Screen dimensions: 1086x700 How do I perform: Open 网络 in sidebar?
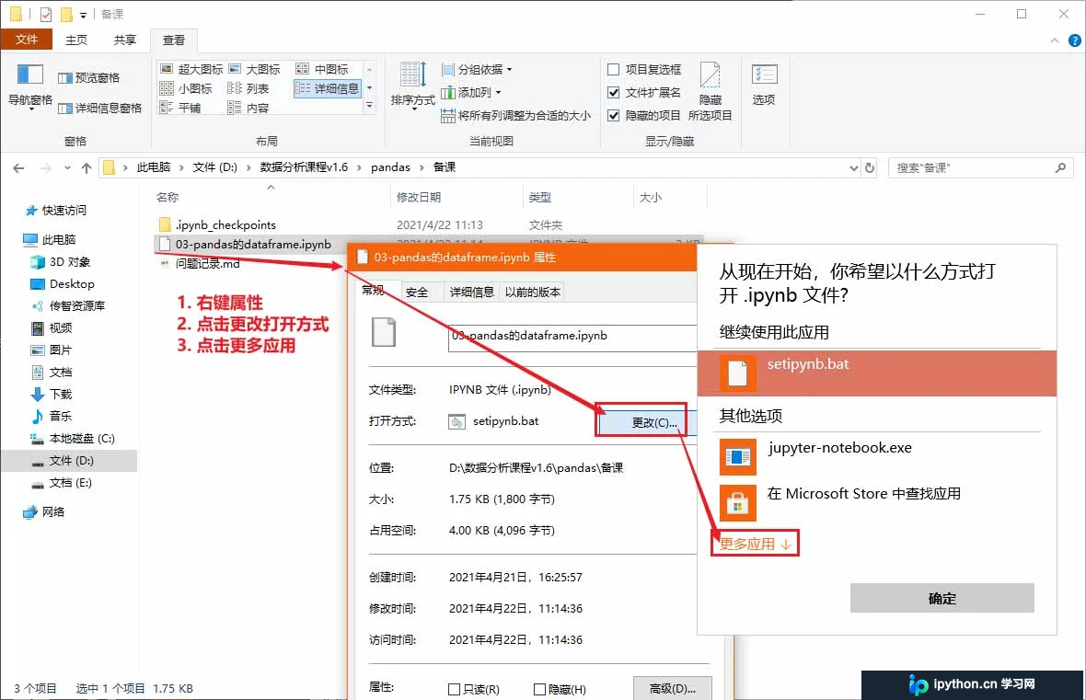[x=43, y=511]
